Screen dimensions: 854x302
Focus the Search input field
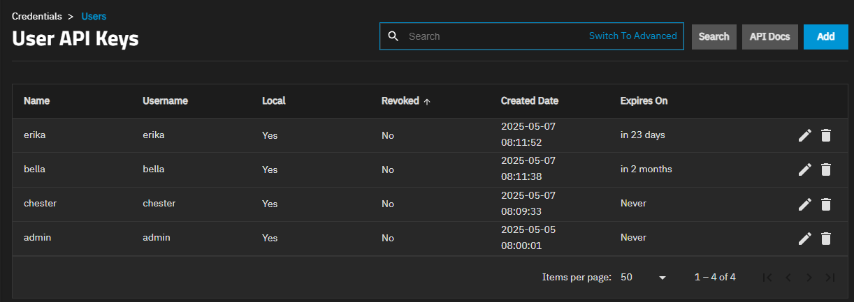coord(493,36)
